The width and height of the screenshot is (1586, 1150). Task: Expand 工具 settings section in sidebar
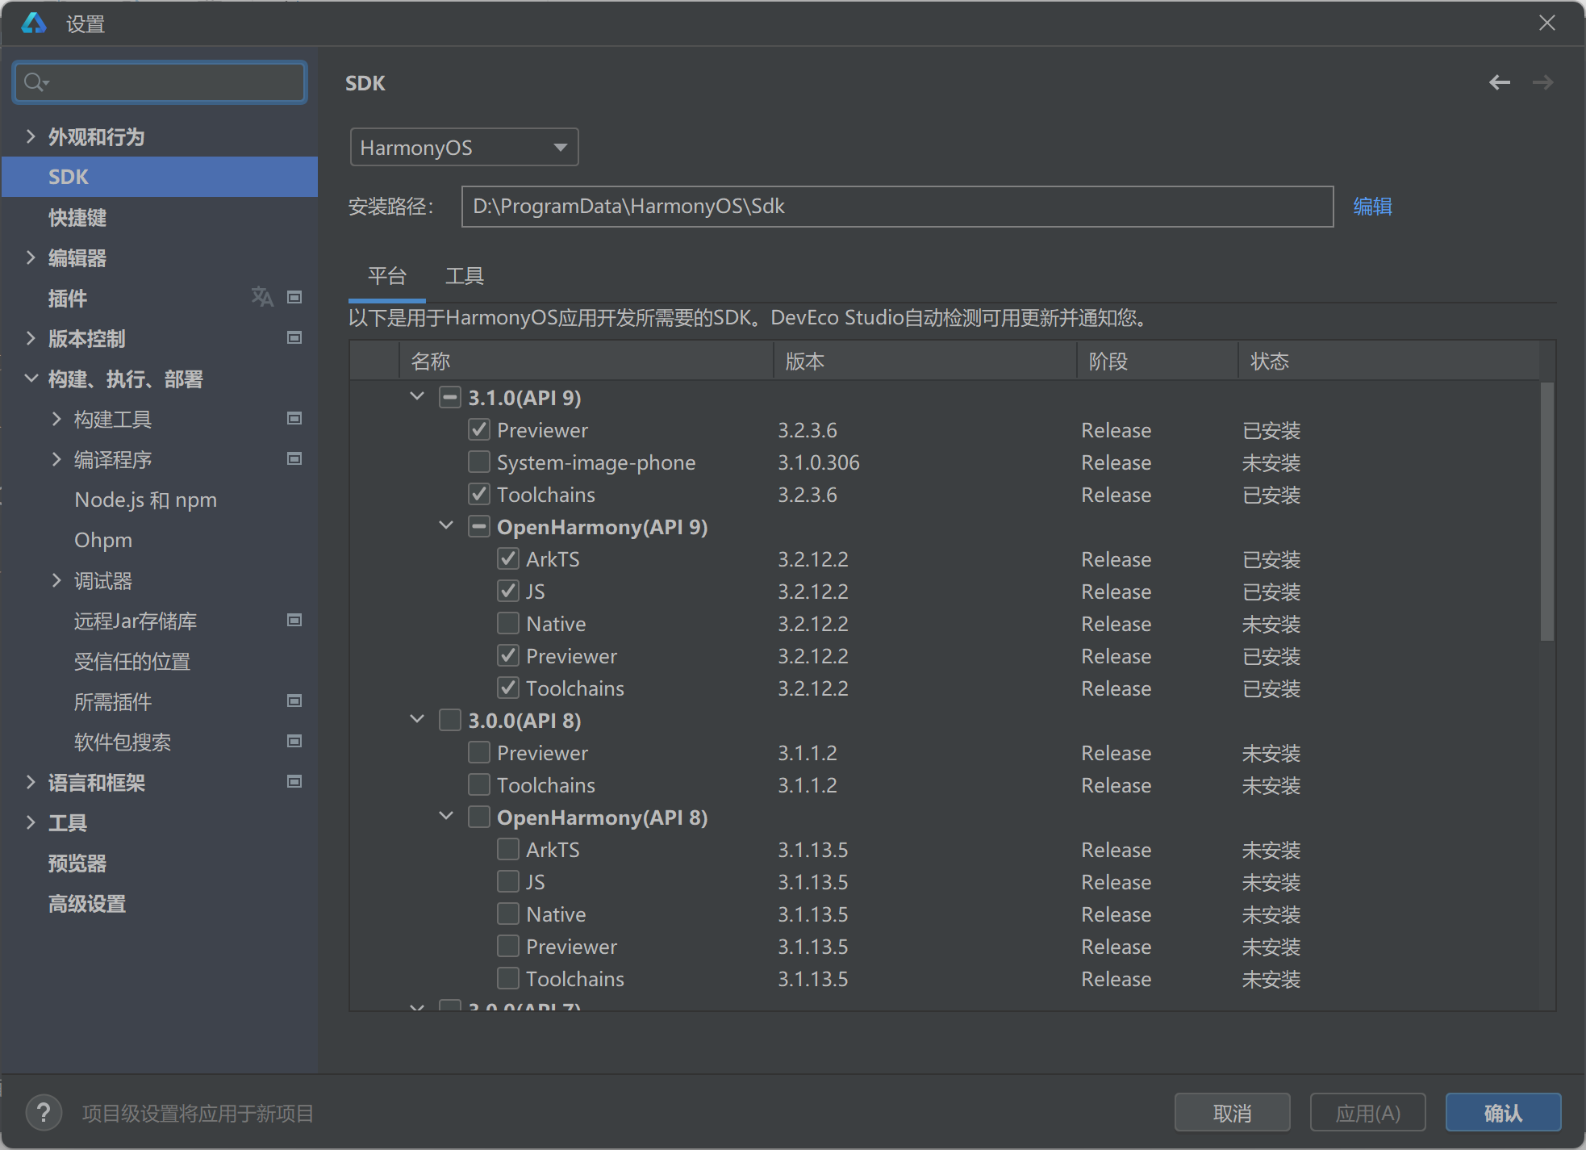31,822
